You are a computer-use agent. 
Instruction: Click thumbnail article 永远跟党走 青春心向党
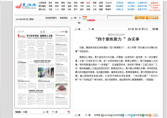tap(36, 91)
